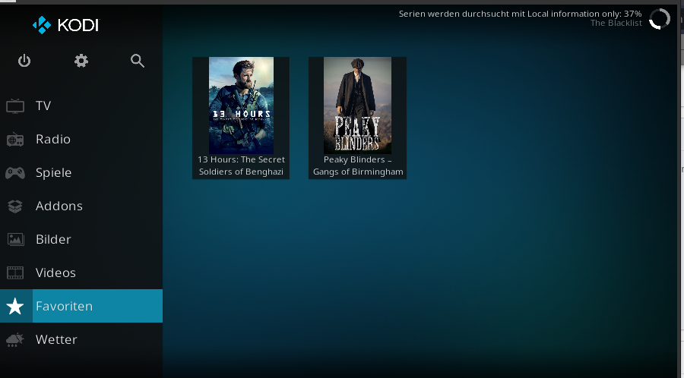This screenshot has height=378, width=684.
Task: Click the Wetter cloud icon
Action: 15,340
